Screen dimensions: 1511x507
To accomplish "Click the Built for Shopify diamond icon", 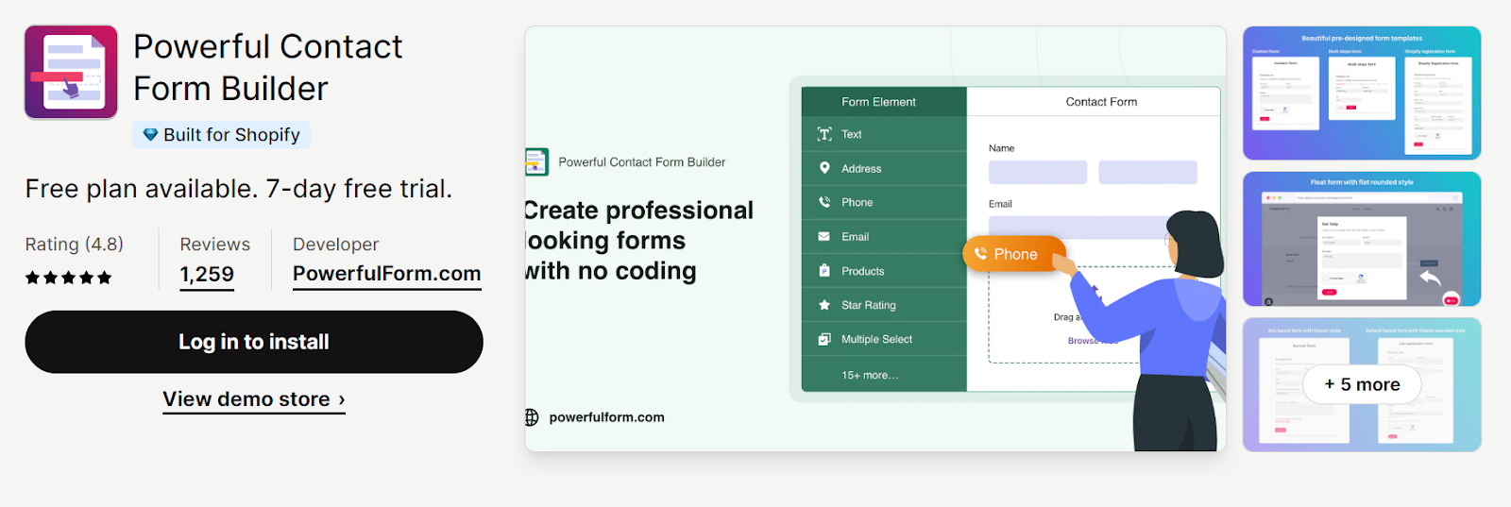I will coord(150,135).
